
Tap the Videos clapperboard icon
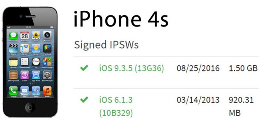(x=13, y=48)
